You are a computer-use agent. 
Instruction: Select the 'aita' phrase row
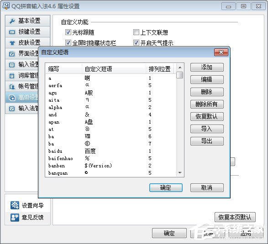pos(111,100)
